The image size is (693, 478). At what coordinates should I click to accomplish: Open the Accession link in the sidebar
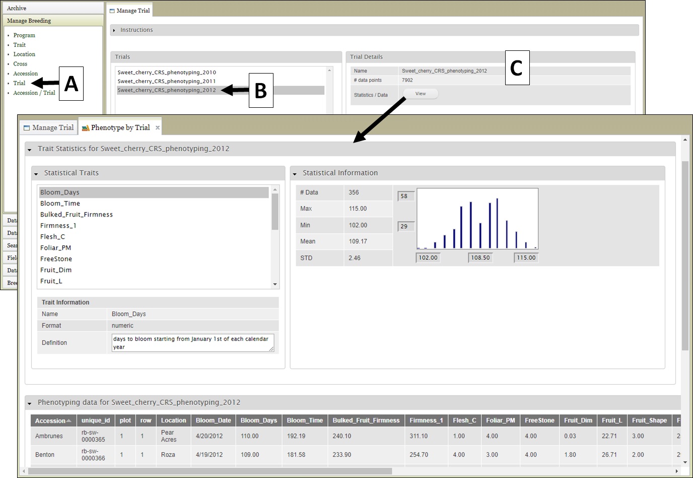click(25, 74)
